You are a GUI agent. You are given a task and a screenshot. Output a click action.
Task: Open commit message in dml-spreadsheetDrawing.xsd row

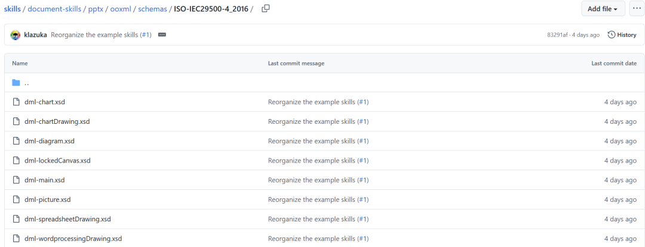pyautogui.click(x=311, y=219)
